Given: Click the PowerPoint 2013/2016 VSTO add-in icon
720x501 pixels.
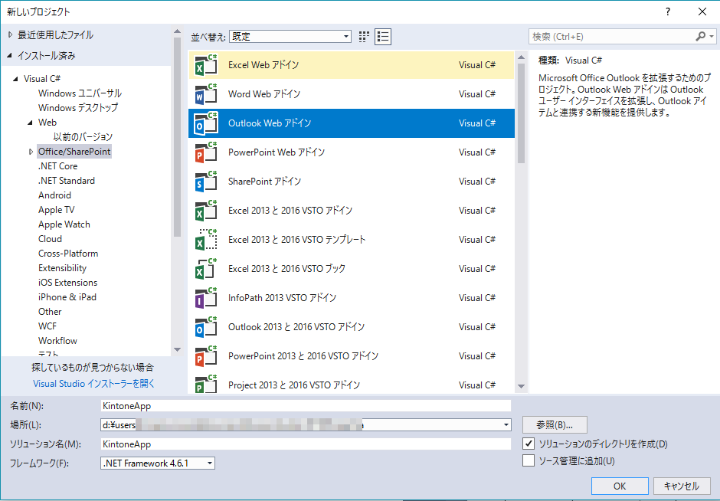Looking at the screenshot, I should tap(206, 356).
